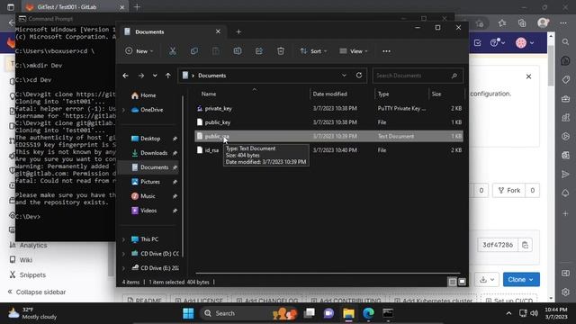
Task: Open the Sort dropdown in Explorer
Action: click(313, 51)
